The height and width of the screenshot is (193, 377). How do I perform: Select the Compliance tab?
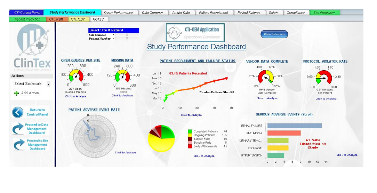tap(296, 13)
